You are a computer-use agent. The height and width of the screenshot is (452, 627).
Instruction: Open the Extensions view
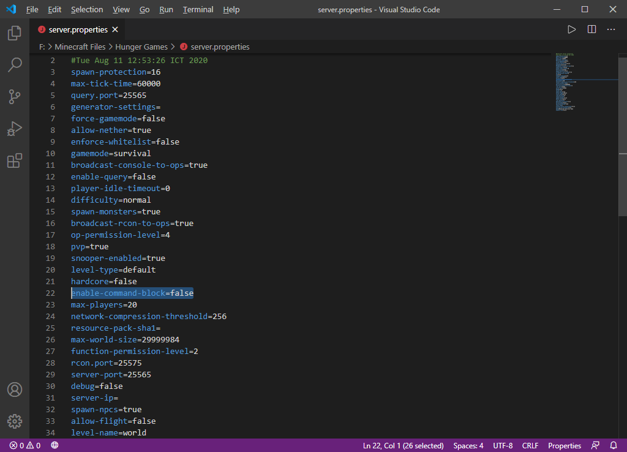(15, 161)
